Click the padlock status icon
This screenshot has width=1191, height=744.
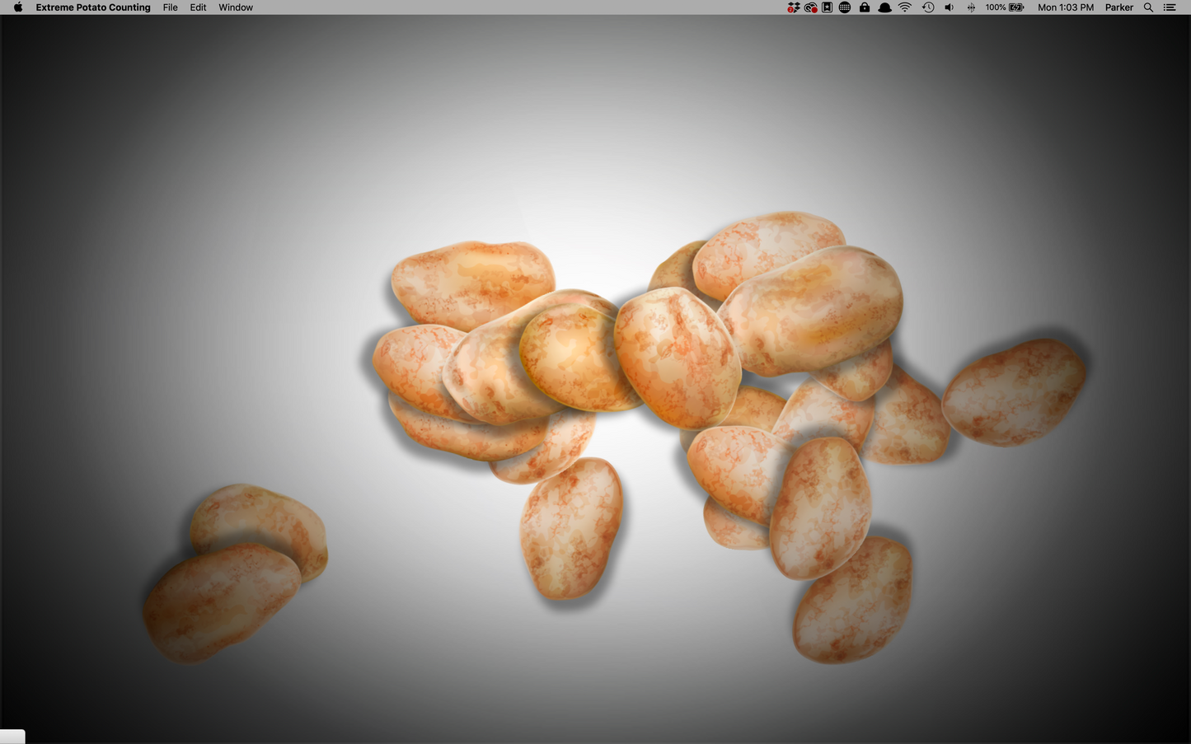864,7
